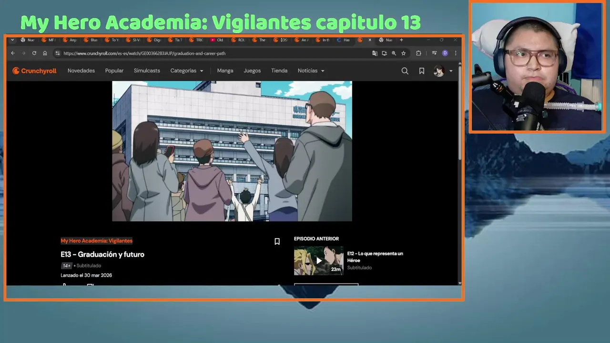Click the Crunchyroll user avatar
Screen dimensions: 610x343
[438, 71]
